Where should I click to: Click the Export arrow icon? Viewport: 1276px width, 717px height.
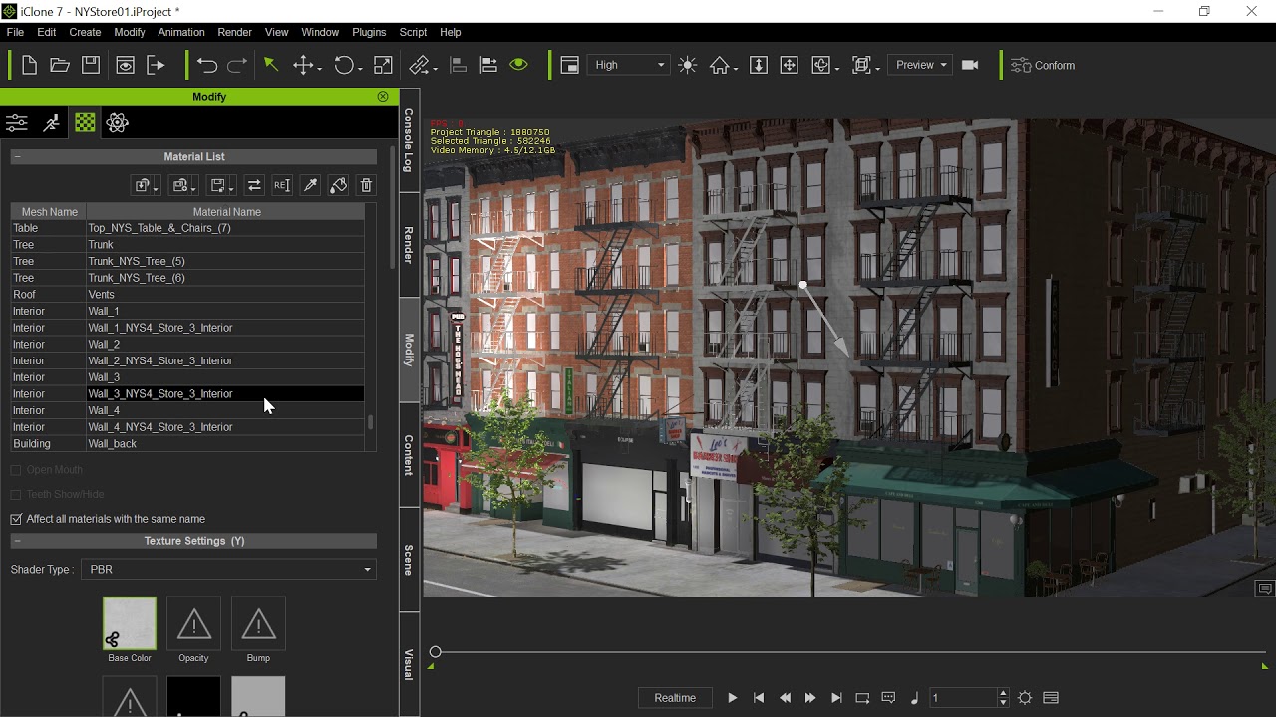point(156,65)
